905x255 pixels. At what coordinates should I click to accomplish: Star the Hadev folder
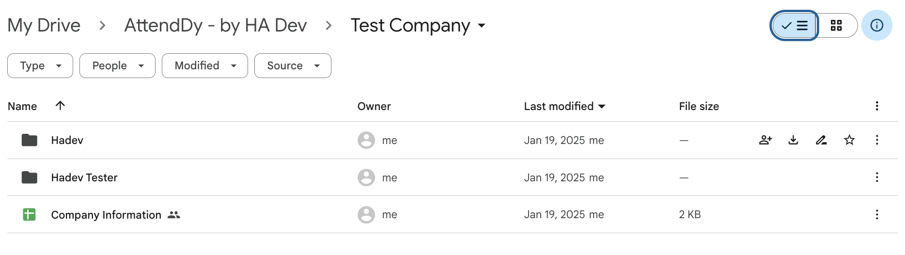tap(849, 140)
